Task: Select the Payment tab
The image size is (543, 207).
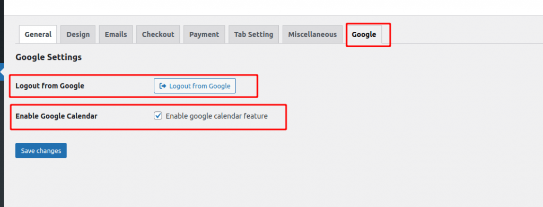Action: pyautogui.click(x=204, y=34)
